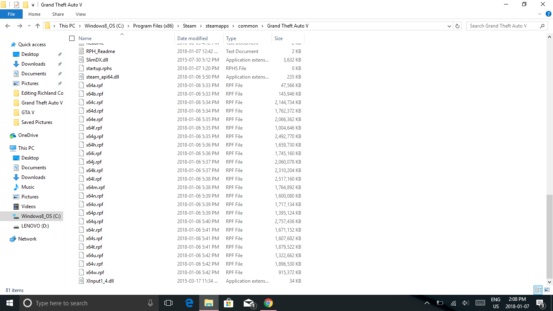This screenshot has width=553, height=311.
Task: Click the SlimDX.dll file icon
Action: click(x=81, y=60)
